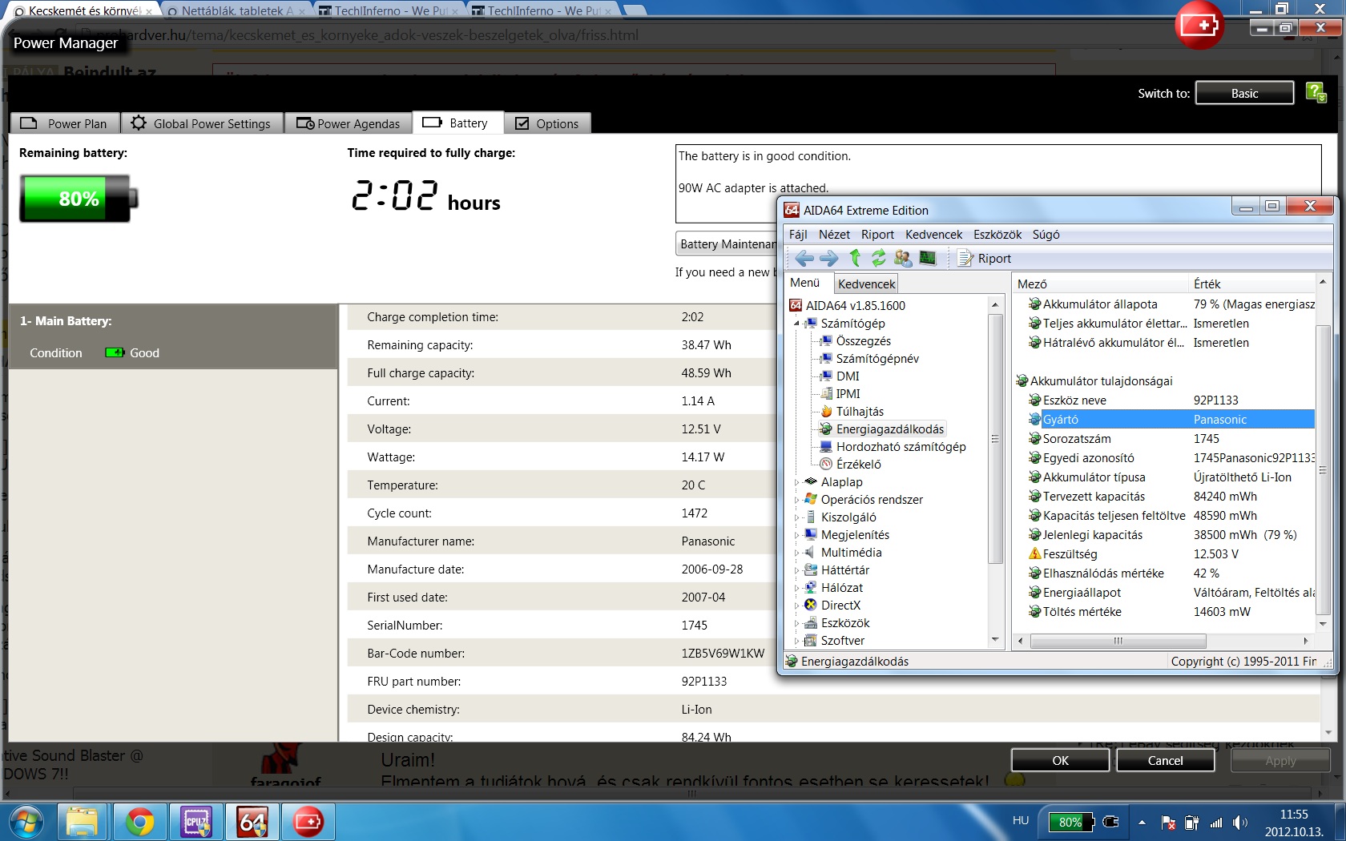Open the Eszközök menu in AIDA64
The image size is (1346, 841).
click(x=997, y=234)
